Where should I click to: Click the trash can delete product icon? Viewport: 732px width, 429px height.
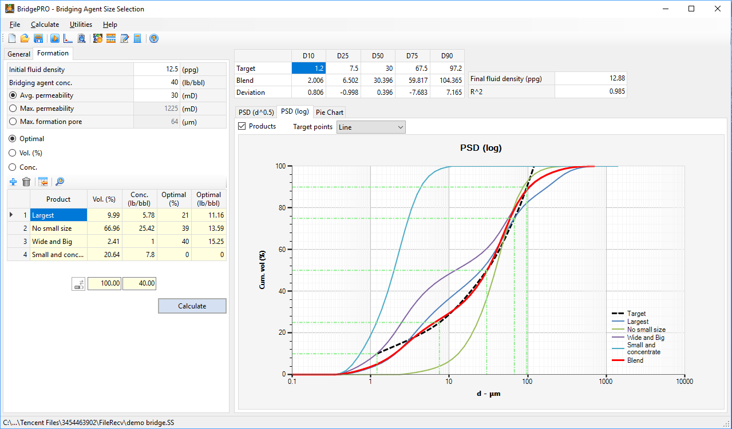click(x=26, y=182)
